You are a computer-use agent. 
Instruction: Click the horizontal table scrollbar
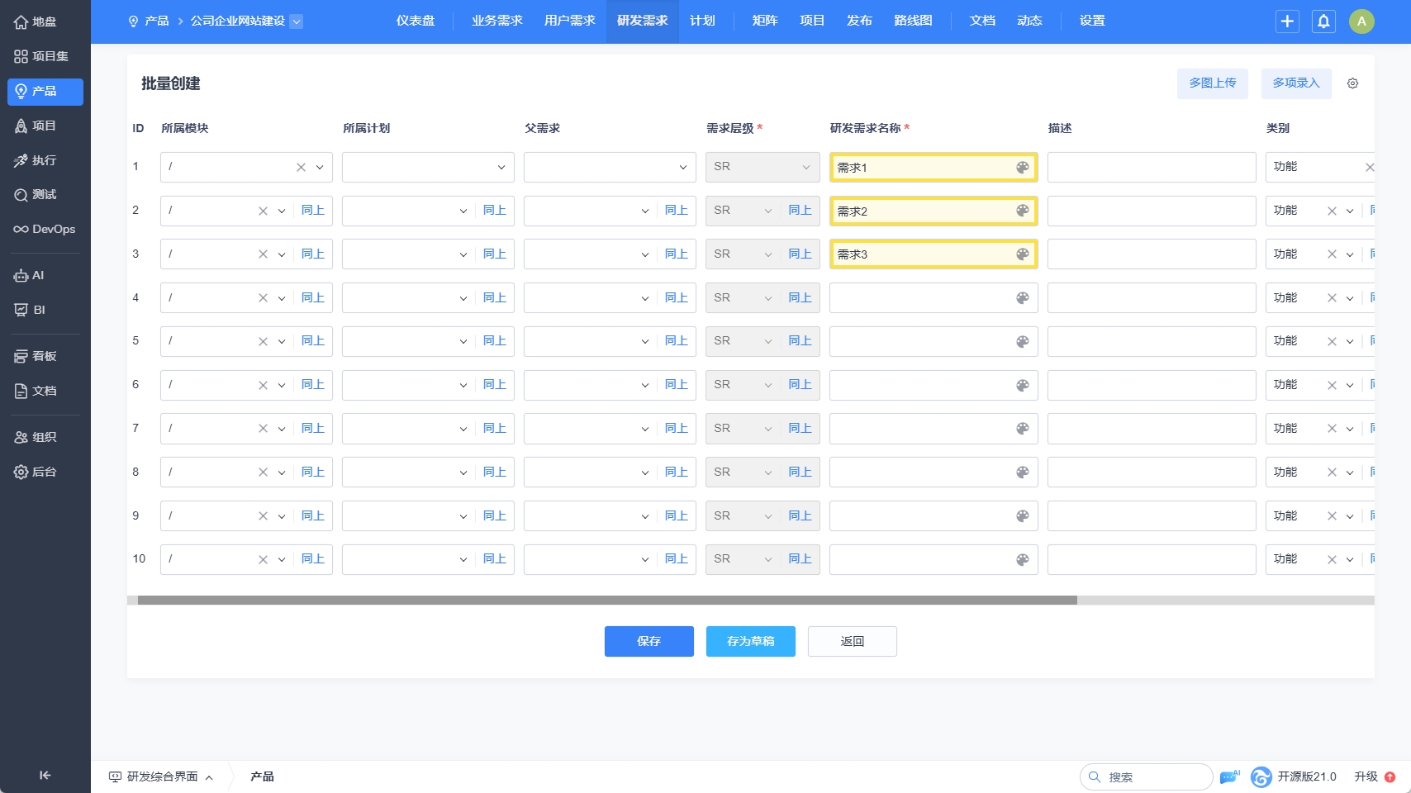607,601
